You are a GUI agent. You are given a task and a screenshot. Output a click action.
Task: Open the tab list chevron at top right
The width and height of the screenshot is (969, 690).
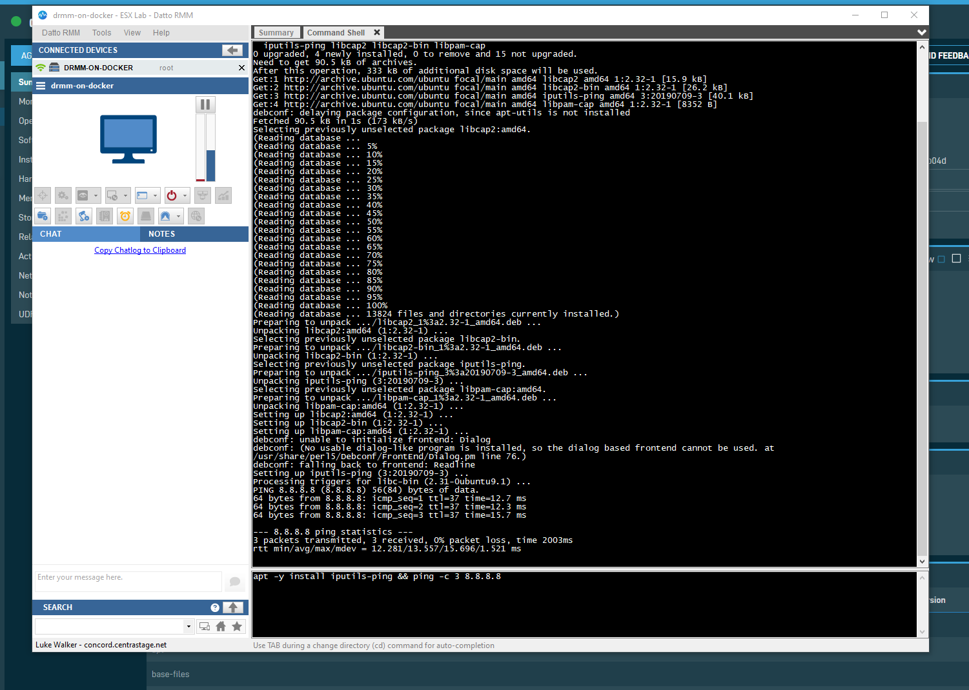(x=922, y=32)
